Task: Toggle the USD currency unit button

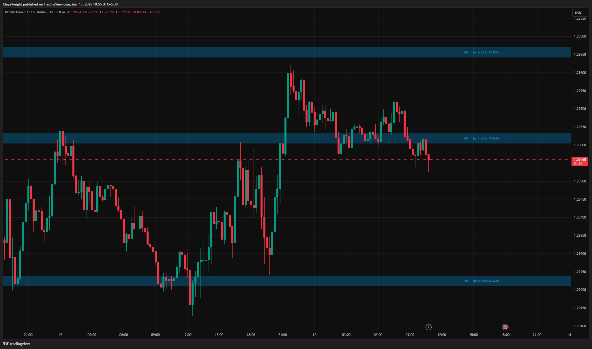Action: click(580, 12)
